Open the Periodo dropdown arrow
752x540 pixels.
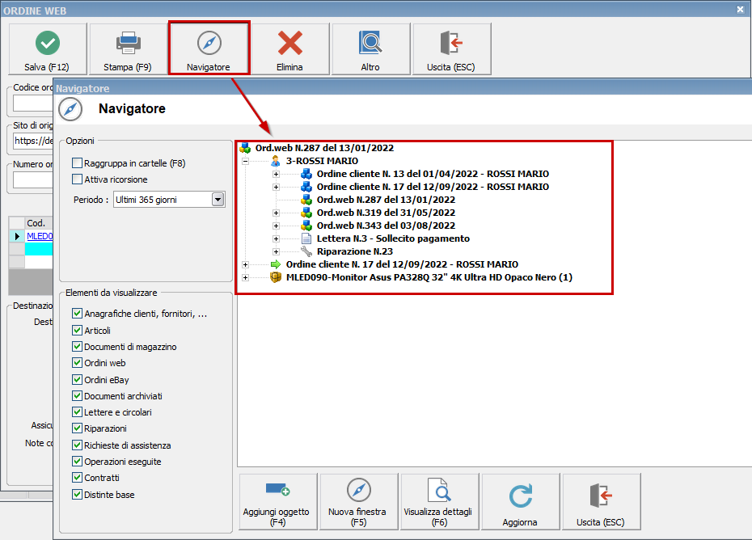218,200
